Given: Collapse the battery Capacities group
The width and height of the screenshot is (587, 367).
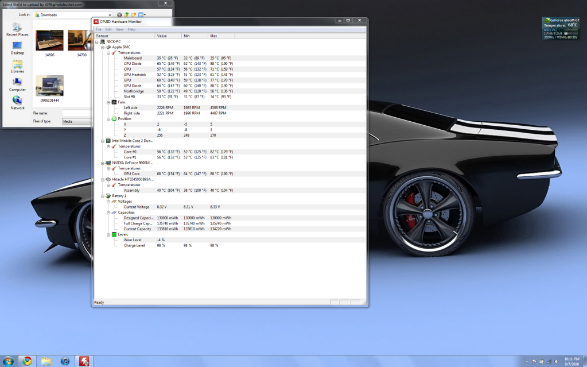Looking at the screenshot, I should [108, 213].
